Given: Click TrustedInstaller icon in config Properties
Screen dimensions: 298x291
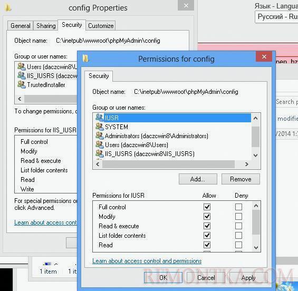Looking at the screenshot, I should coord(21,85).
